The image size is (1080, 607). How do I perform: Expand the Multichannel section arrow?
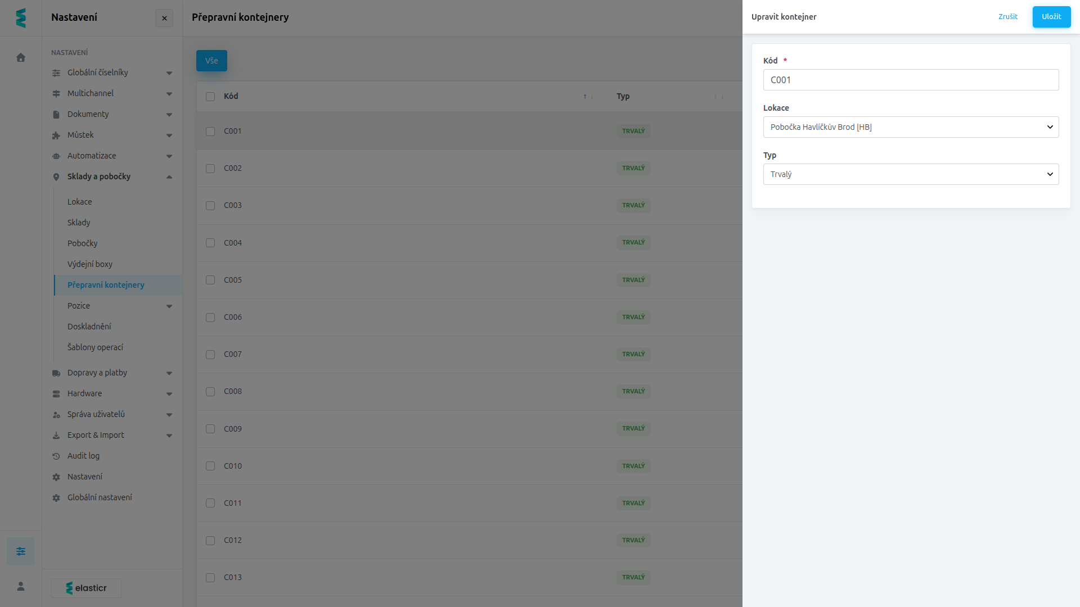click(169, 94)
